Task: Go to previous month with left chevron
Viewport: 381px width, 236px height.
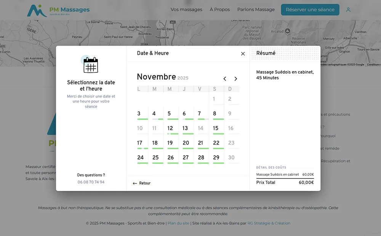Action: [x=225, y=79]
